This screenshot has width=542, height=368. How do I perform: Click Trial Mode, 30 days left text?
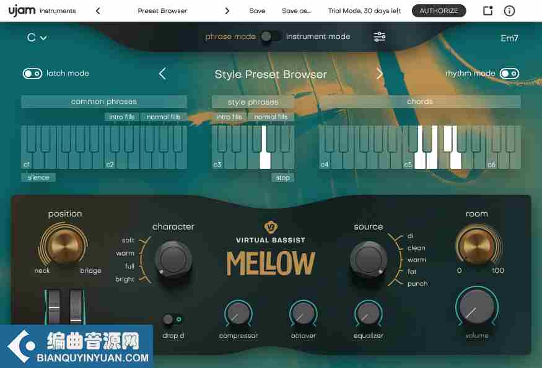[364, 11]
